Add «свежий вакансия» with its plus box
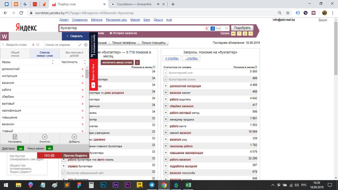The image size is (338, 190). [166, 132]
